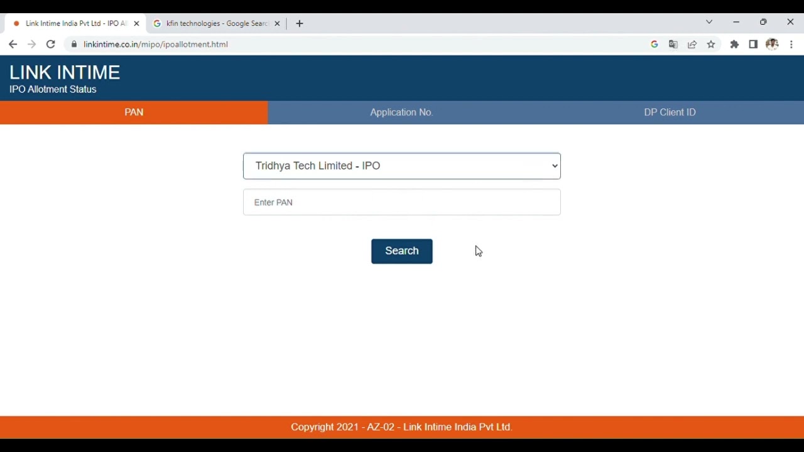Click the Search button
The height and width of the screenshot is (452, 804).
[402, 251]
